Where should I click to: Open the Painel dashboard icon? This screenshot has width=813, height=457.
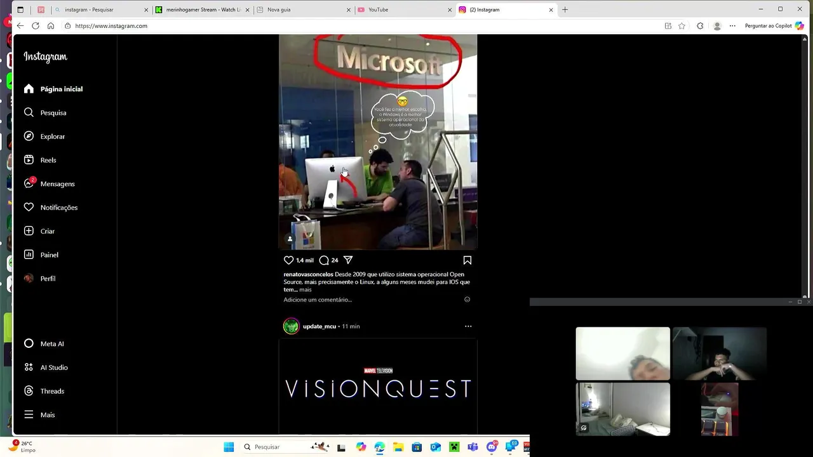coord(29,255)
